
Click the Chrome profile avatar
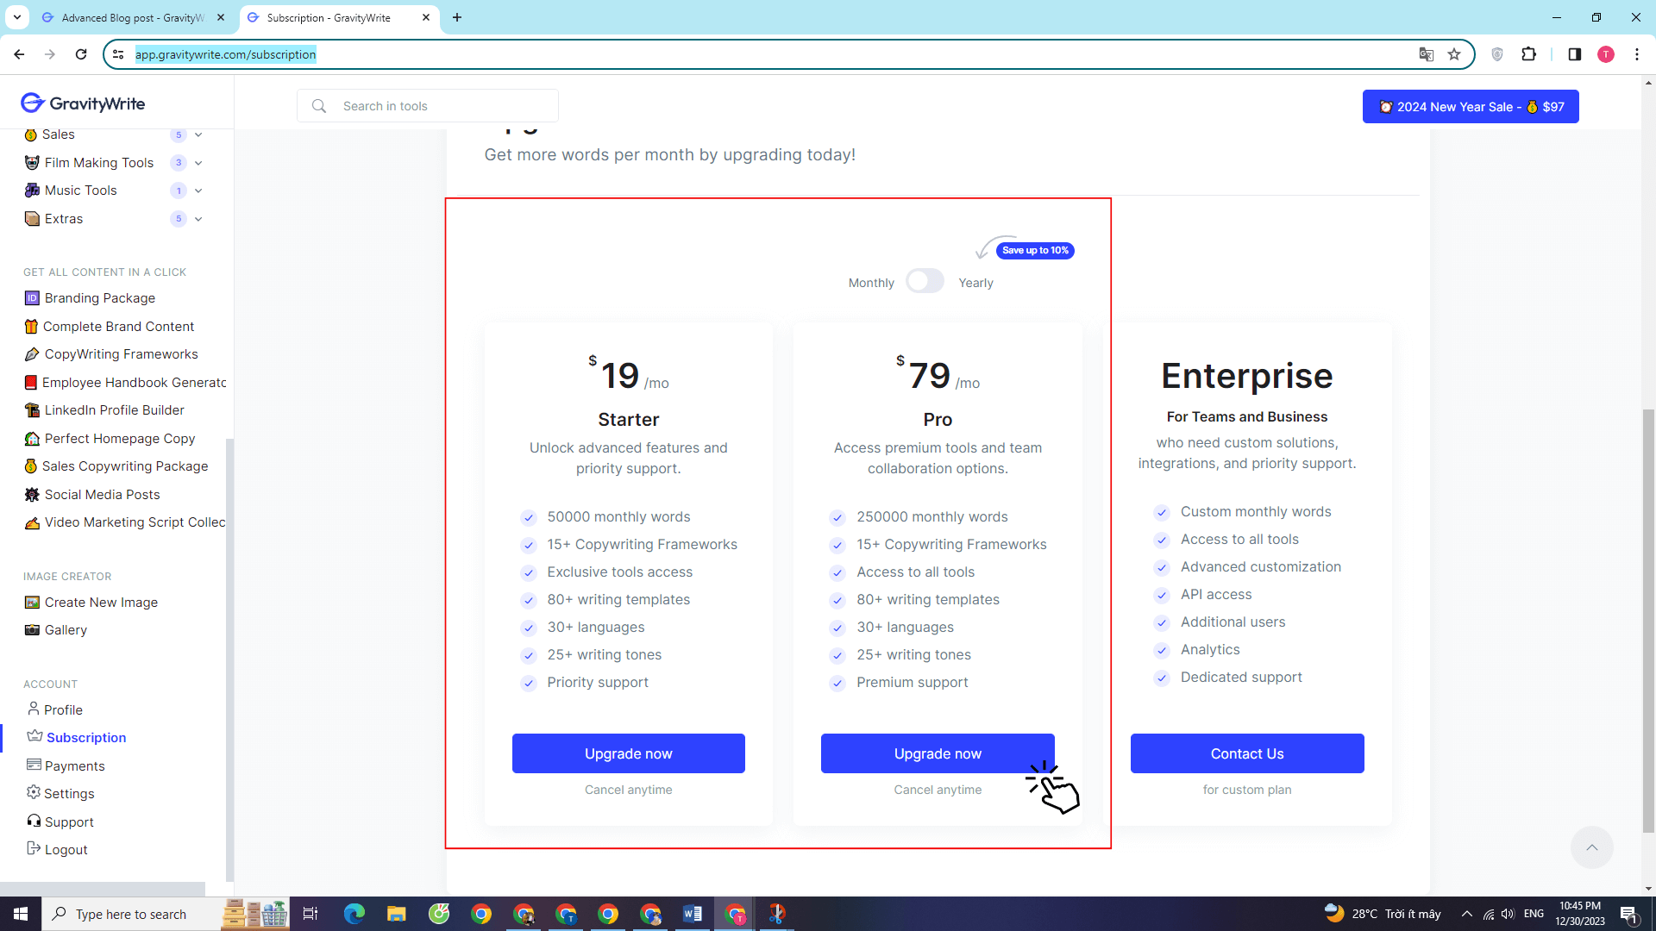(x=1606, y=54)
